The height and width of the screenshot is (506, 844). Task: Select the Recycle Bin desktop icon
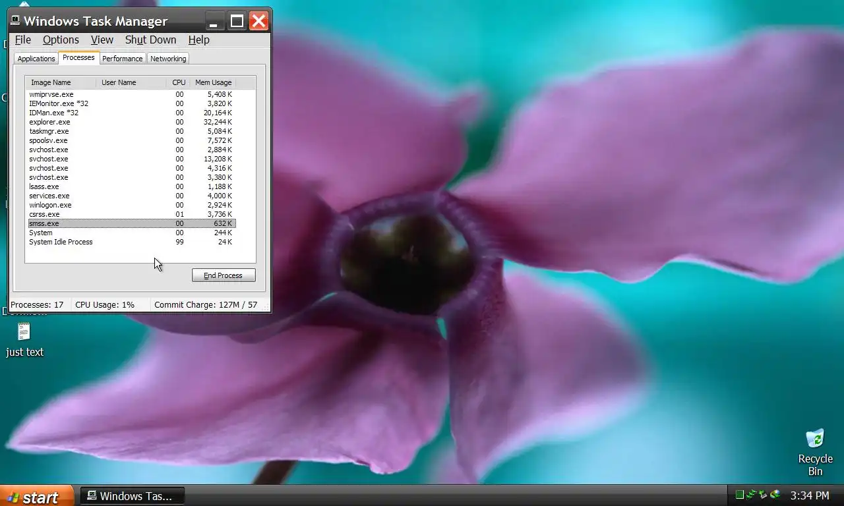point(815,438)
